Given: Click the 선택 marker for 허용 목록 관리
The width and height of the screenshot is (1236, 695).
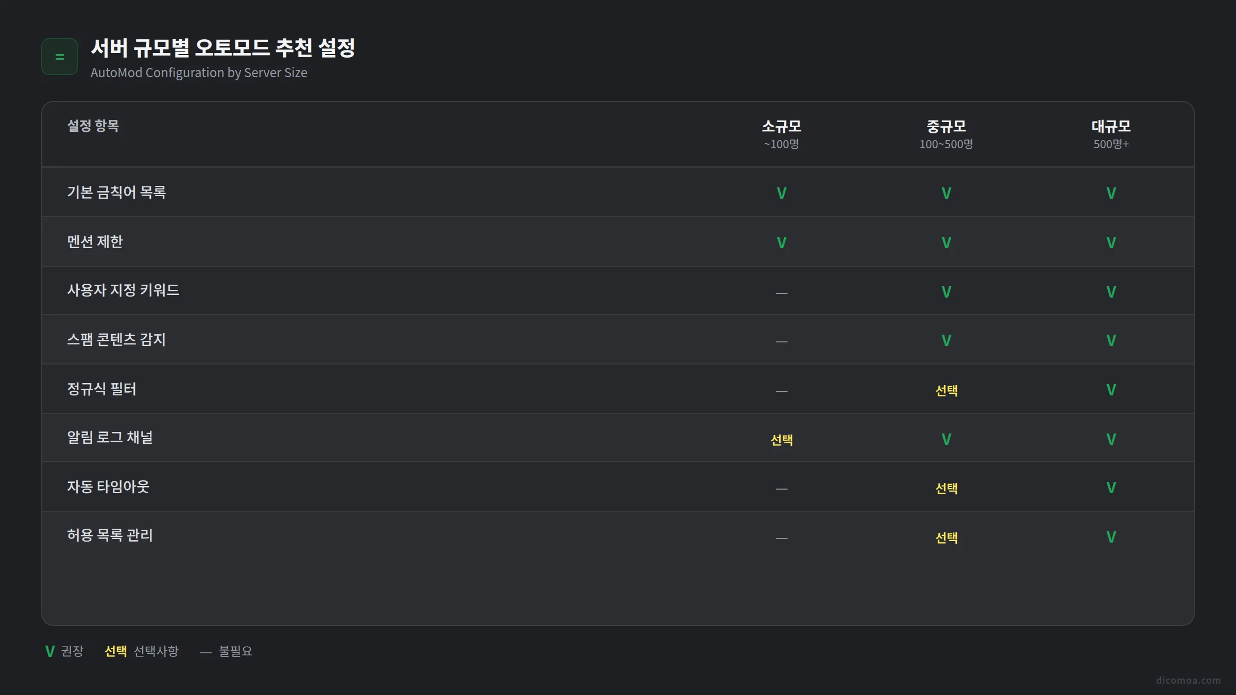Looking at the screenshot, I should 946,538.
